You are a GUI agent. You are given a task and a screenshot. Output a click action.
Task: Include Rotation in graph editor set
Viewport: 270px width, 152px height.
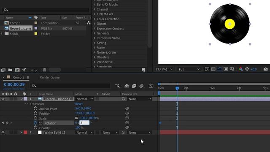(x=40, y=123)
